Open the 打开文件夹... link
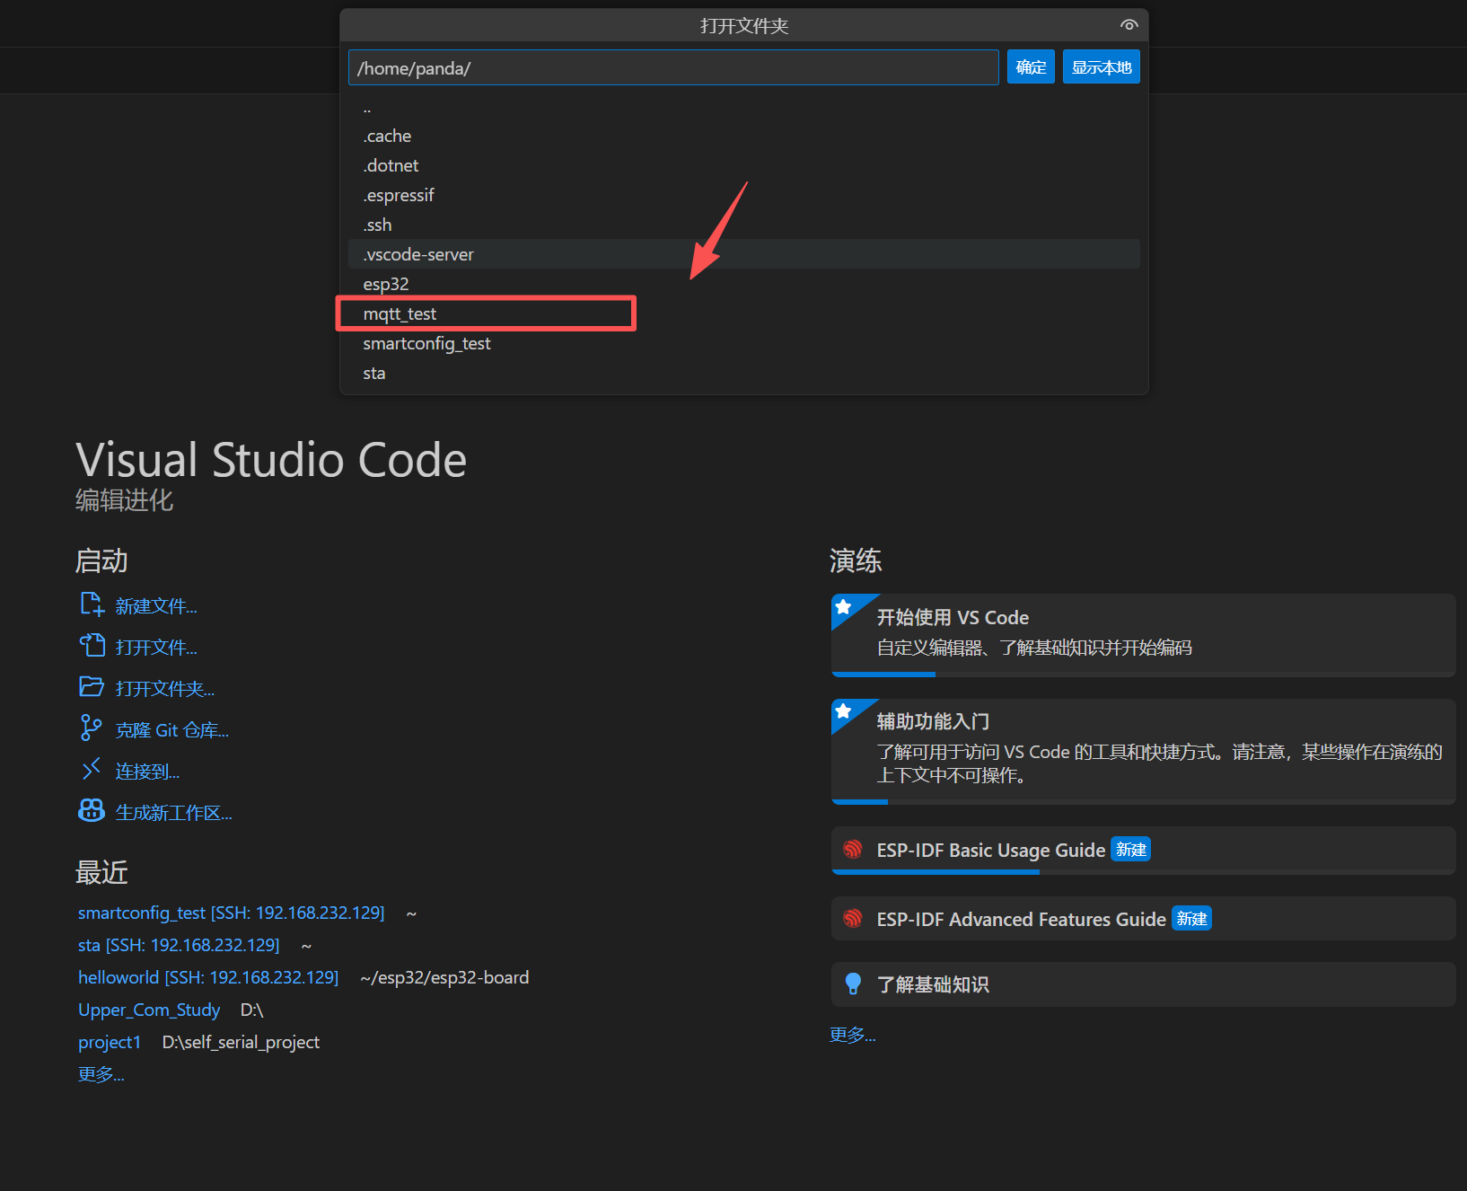This screenshot has height=1191, width=1467. tap(165, 689)
